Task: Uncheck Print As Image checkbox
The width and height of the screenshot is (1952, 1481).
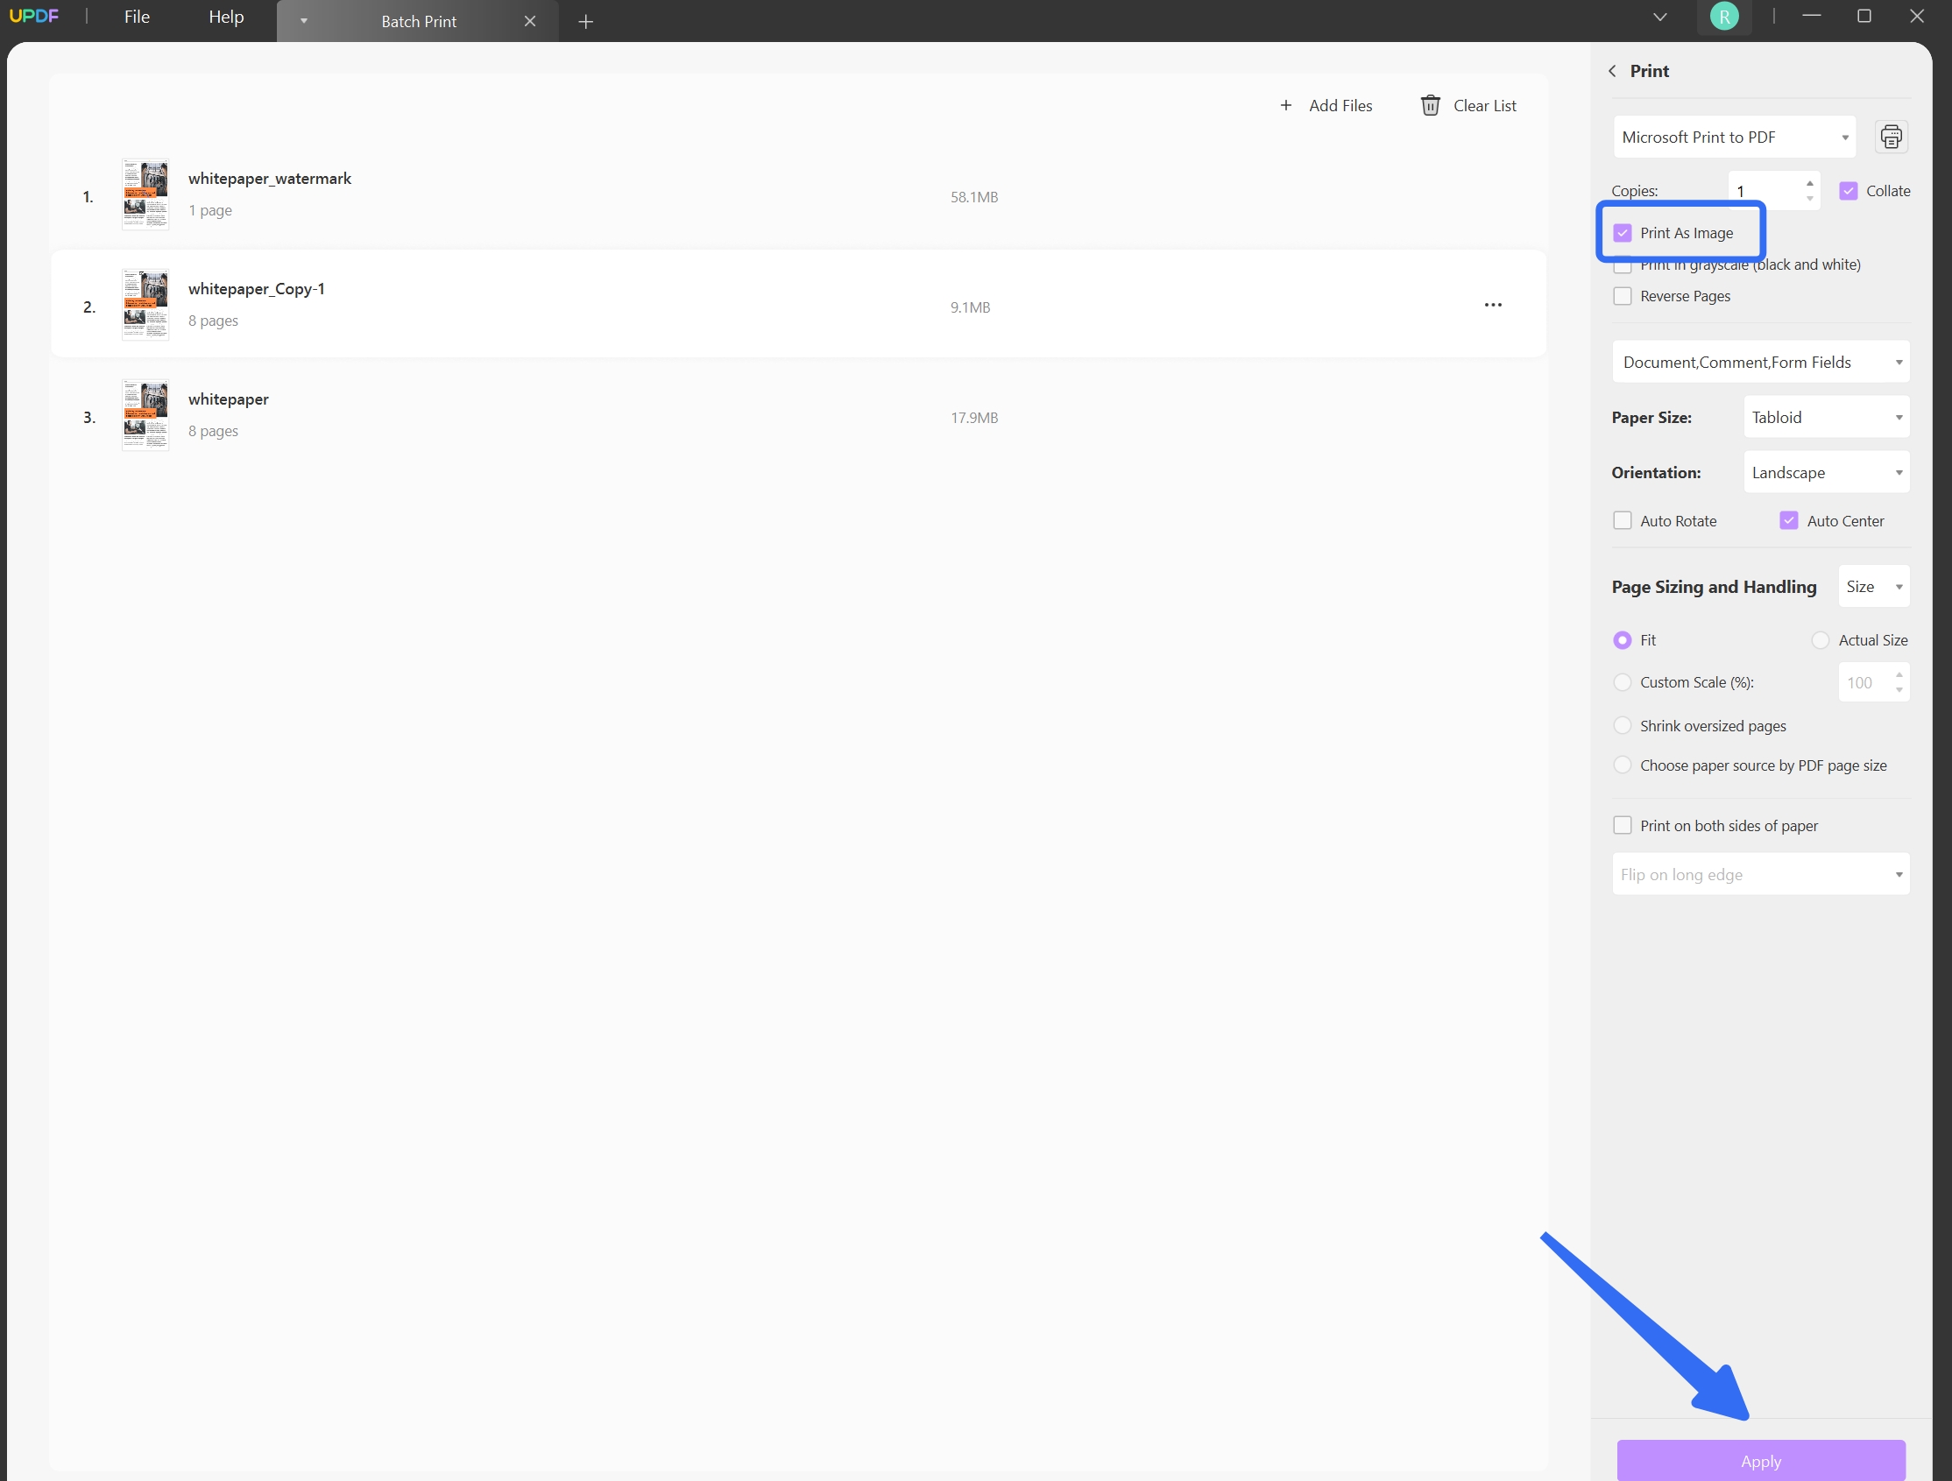Action: [x=1622, y=233]
